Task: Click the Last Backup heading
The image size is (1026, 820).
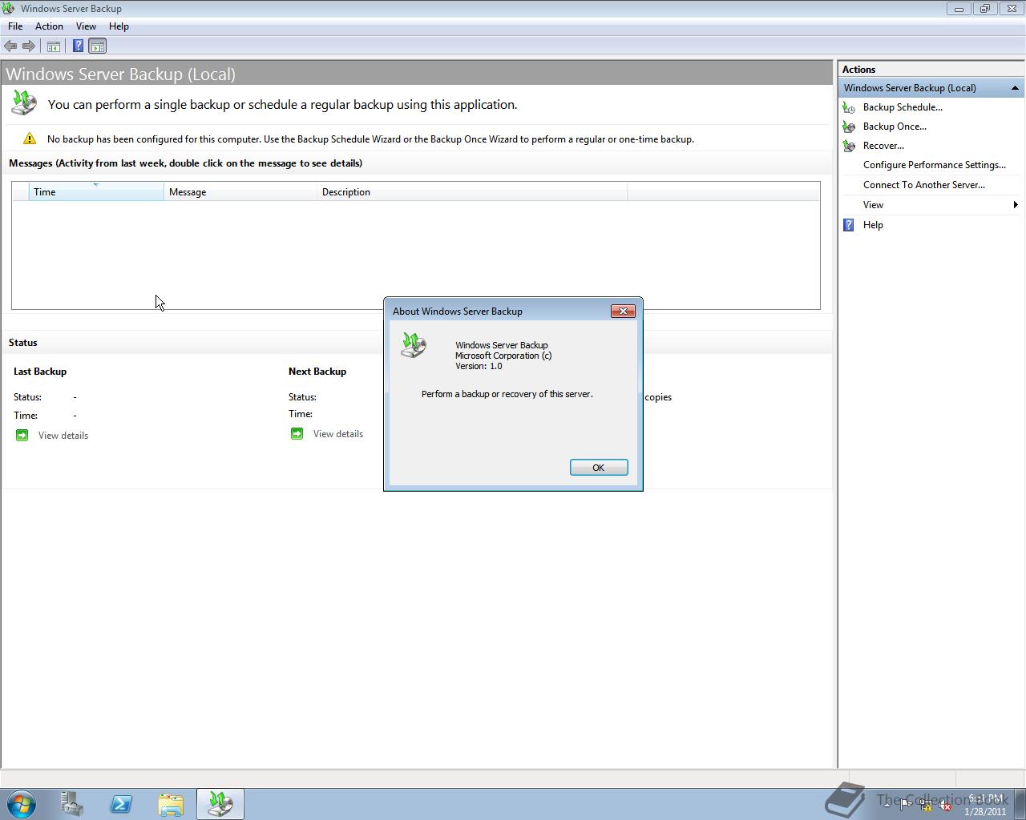Action: click(40, 372)
